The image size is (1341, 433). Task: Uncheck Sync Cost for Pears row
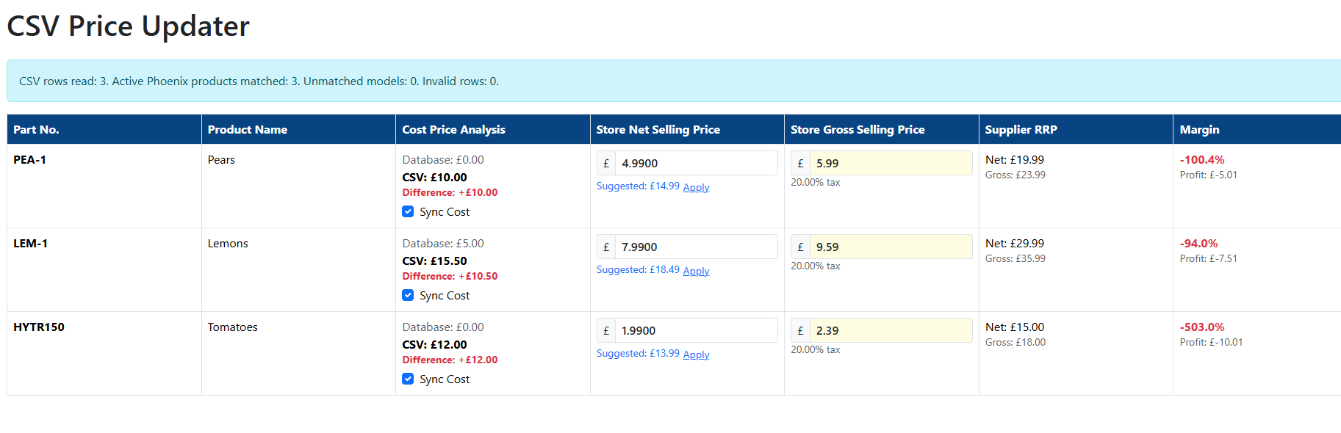coord(408,211)
